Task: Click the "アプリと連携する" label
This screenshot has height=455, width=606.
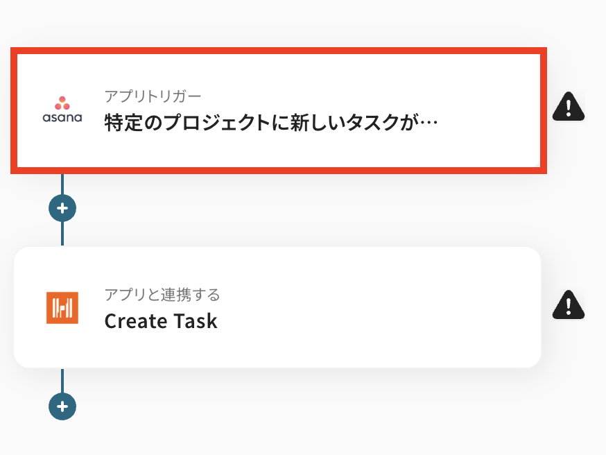Action: (x=162, y=295)
